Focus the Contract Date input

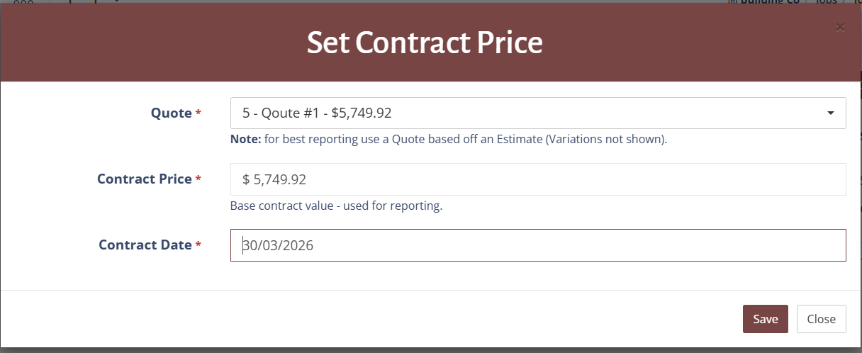pyautogui.click(x=537, y=245)
